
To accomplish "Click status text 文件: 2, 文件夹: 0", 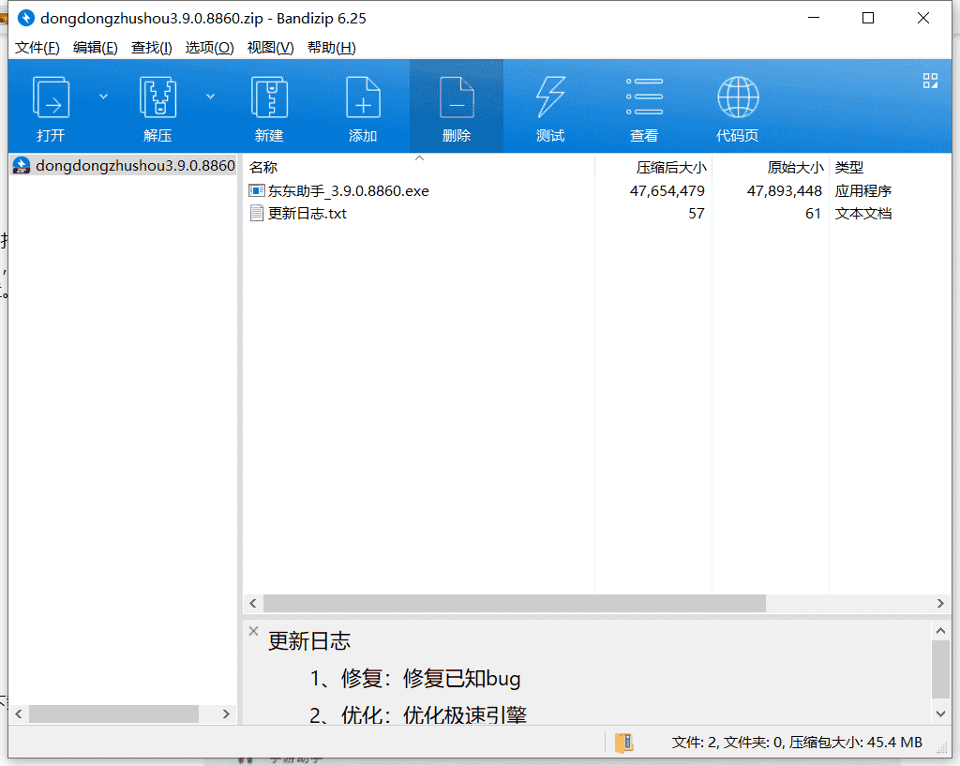I will click(727, 743).
